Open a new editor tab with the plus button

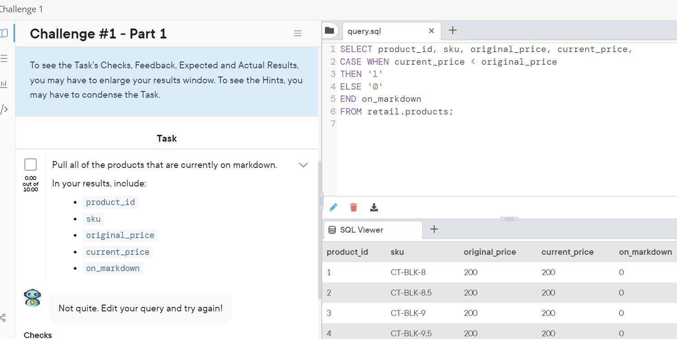pos(452,30)
